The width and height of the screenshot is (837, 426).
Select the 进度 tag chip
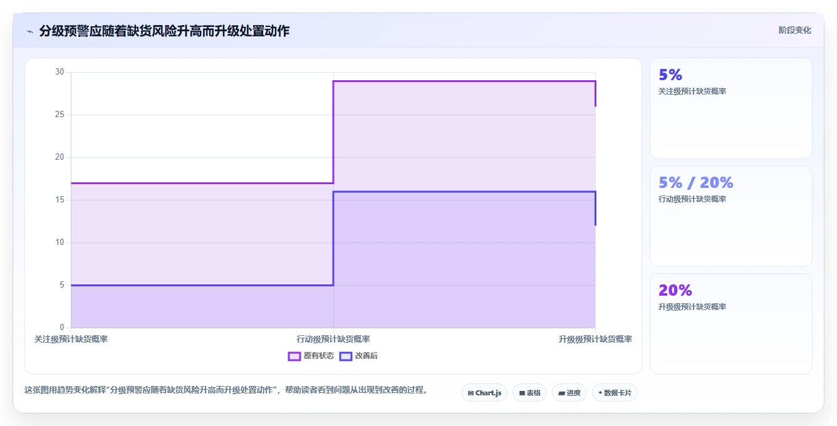pyautogui.click(x=569, y=393)
